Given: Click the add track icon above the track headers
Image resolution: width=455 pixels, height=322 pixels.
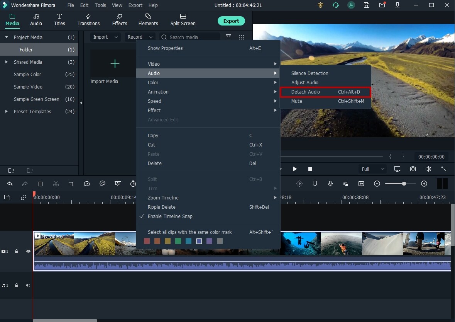Looking at the screenshot, I should tap(7, 198).
